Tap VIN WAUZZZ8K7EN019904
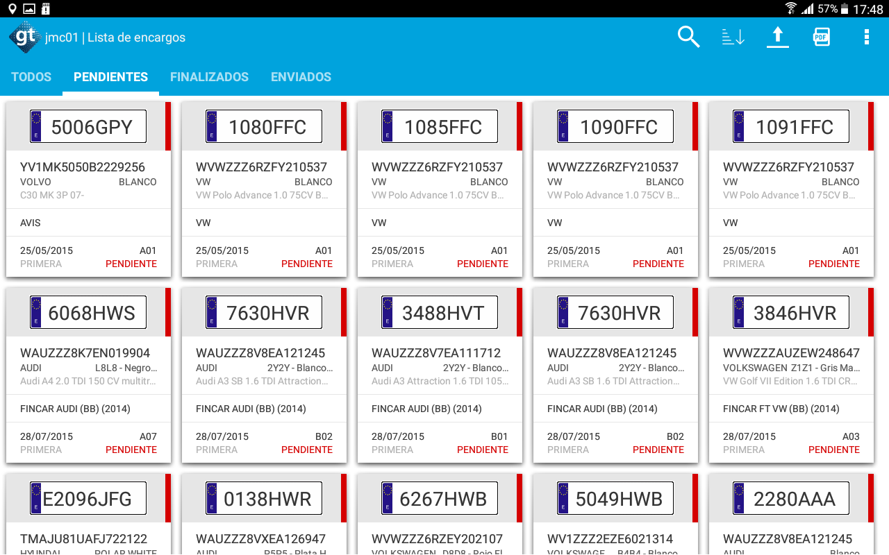 [85, 353]
